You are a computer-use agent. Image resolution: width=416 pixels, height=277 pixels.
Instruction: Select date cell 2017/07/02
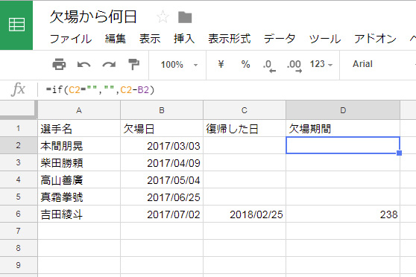click(162, 214)
